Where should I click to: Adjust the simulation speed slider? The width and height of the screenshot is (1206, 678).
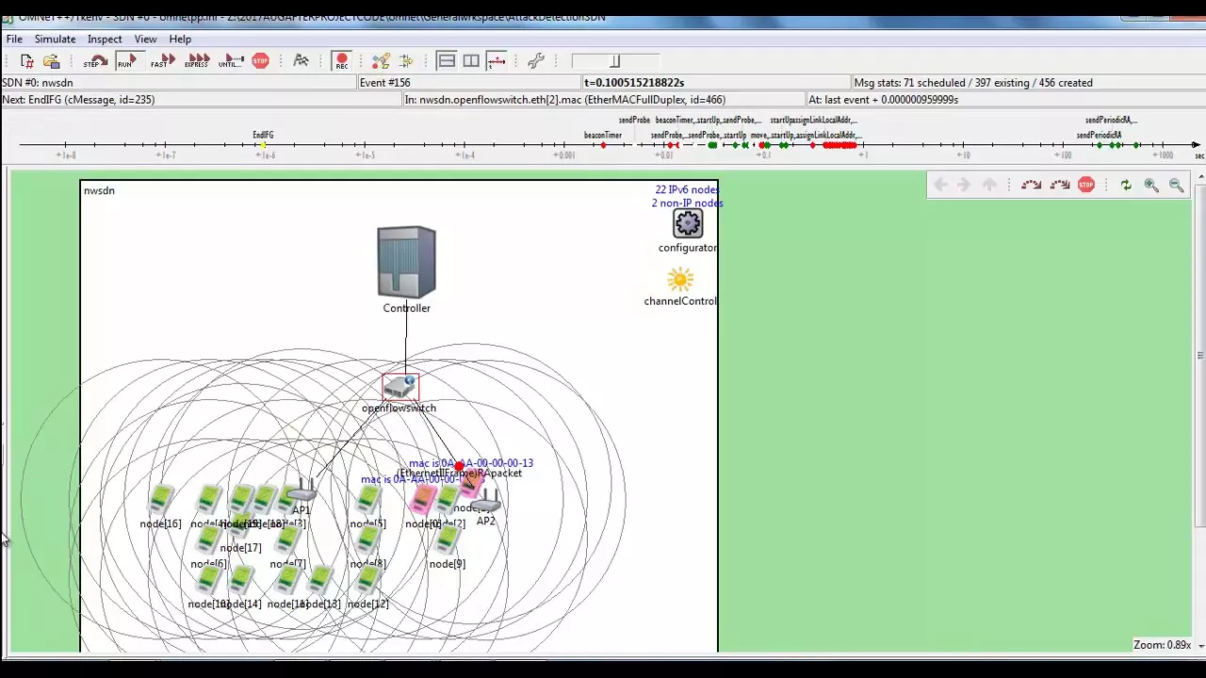(615, 61)
